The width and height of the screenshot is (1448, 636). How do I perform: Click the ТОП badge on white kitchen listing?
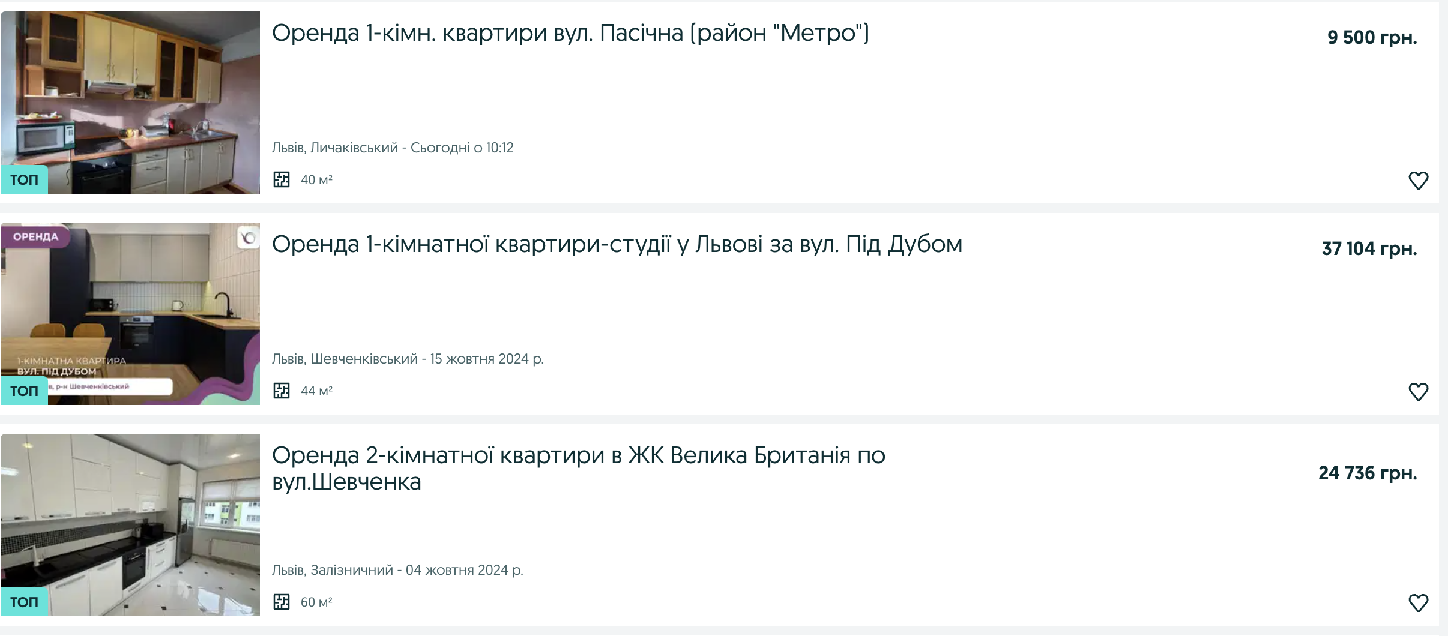coord(24,602)
